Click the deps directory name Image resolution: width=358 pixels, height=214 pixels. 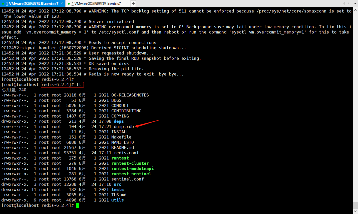pos(119,121)
